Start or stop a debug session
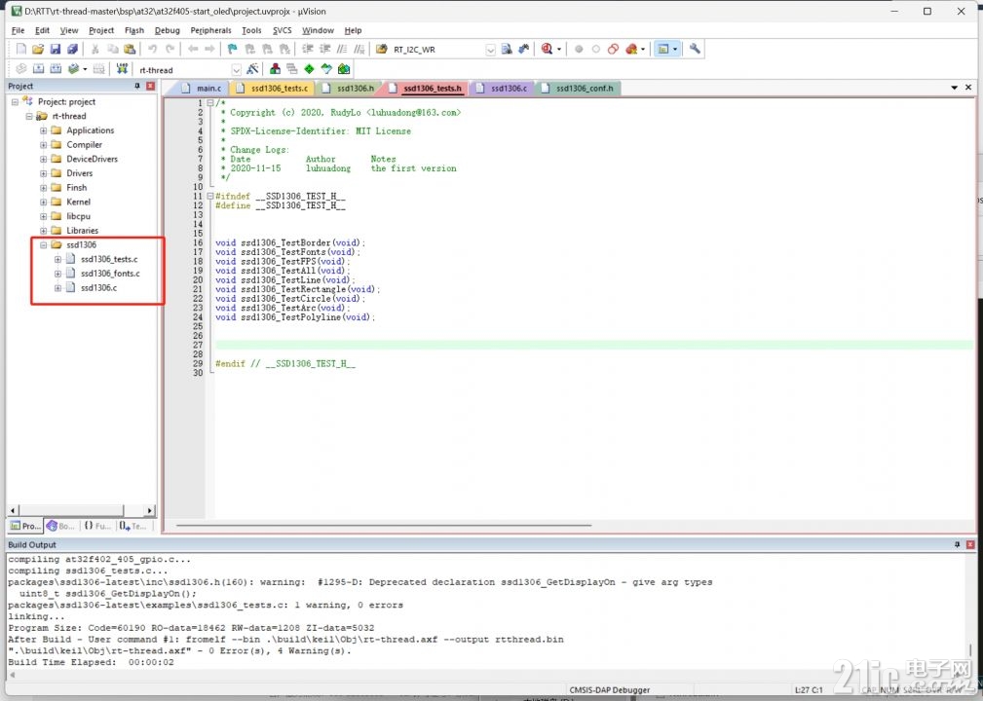This screenshot has width=983, height=701. click(548, 49)
